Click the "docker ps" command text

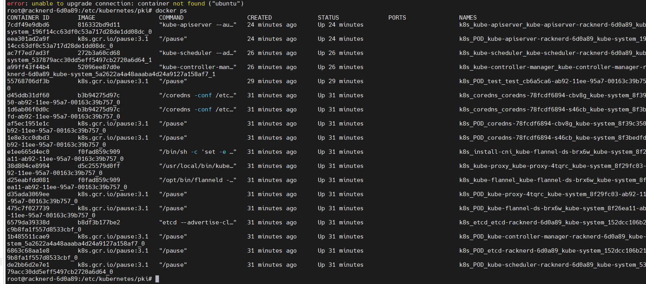[171, 11]
